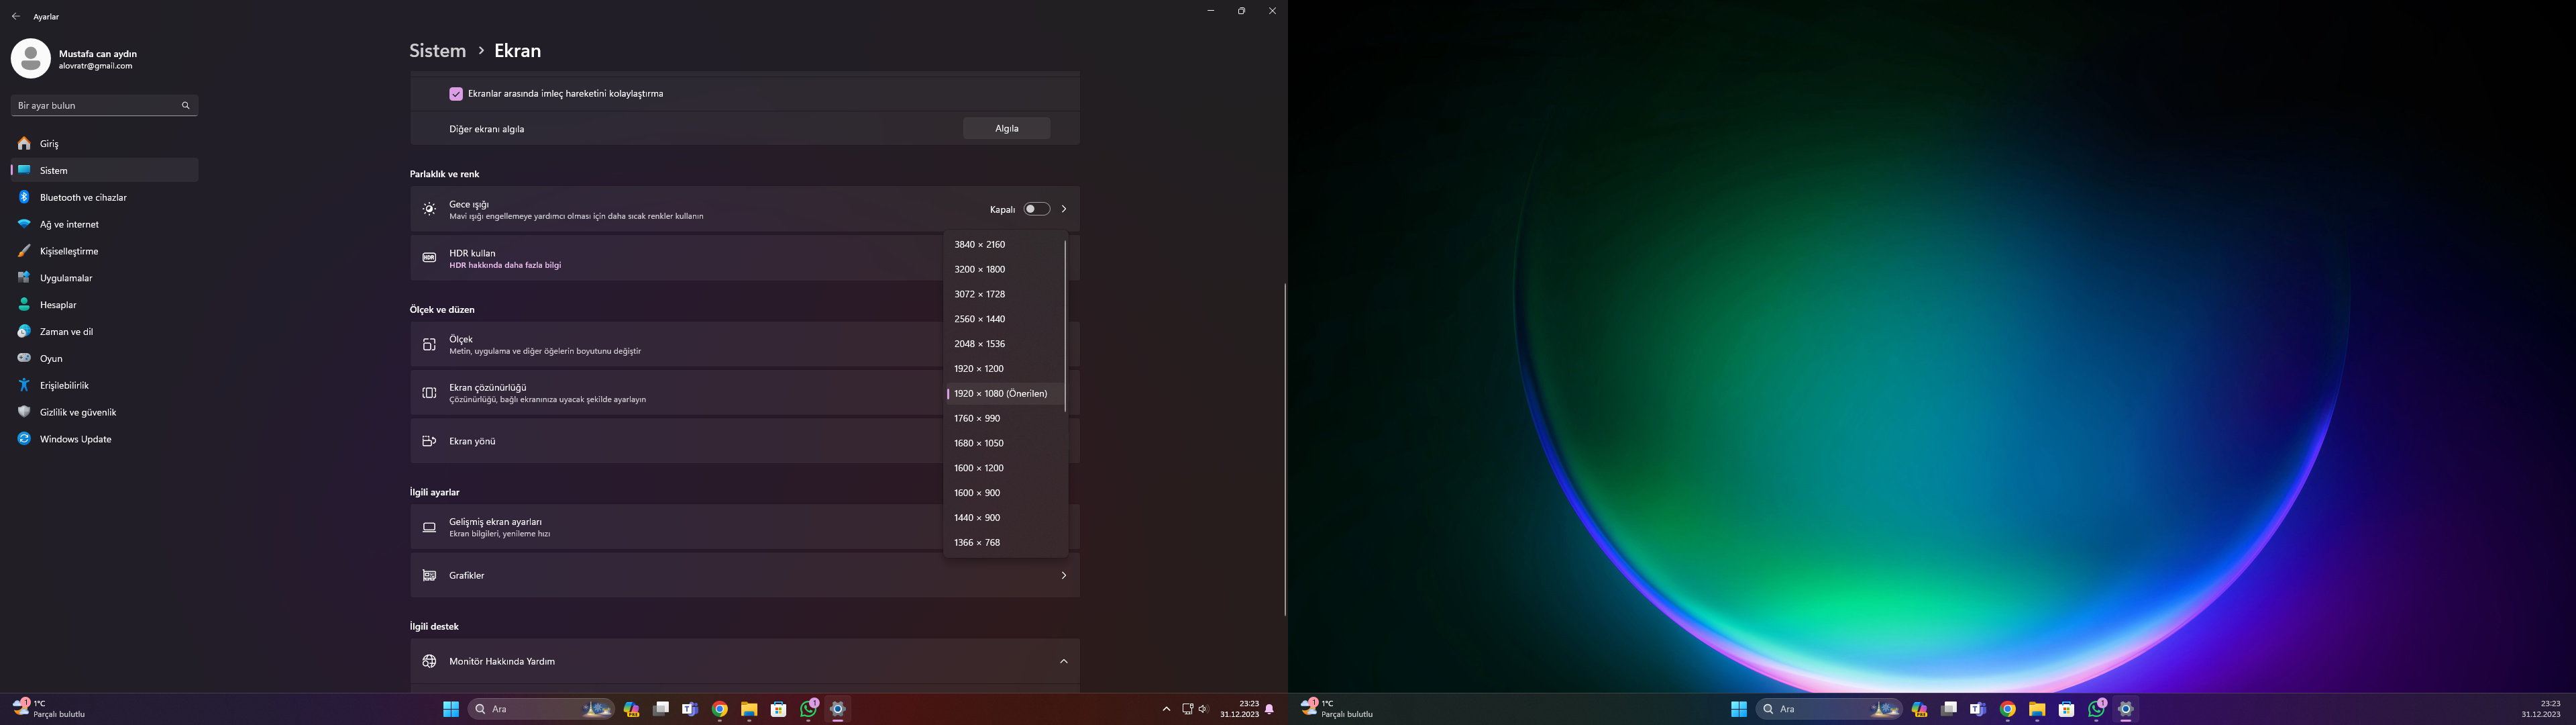Open Start menu on wallpaper monitor's taskbar
Image resolution: width=2576 pixels, height=725 pixels.
(x=1739, y=709)
